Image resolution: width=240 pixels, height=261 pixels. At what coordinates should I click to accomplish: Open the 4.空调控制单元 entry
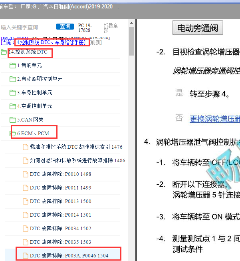[35, 106]
